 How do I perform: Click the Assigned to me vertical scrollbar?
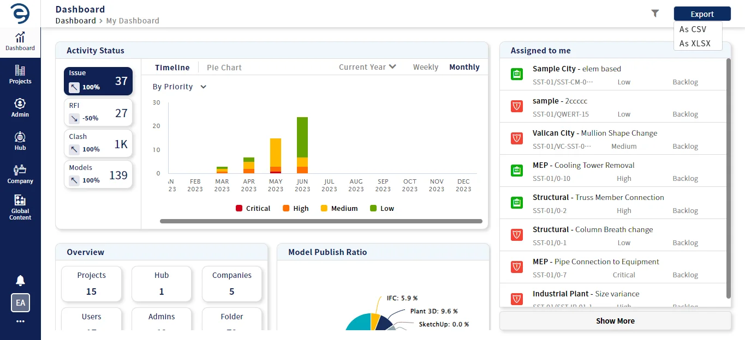point(729,178)
